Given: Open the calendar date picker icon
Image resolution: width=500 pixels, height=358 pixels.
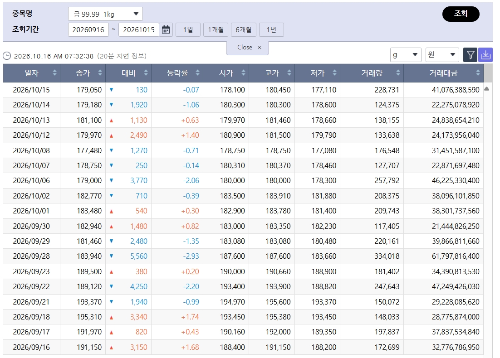Looking at the screenshot, I should point(166,29).
